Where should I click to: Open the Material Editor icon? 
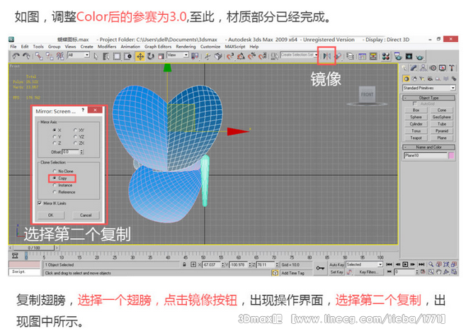pos(387,56)
